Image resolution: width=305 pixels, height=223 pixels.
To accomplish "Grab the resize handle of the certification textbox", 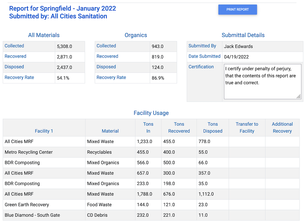I will pos(299,97).
